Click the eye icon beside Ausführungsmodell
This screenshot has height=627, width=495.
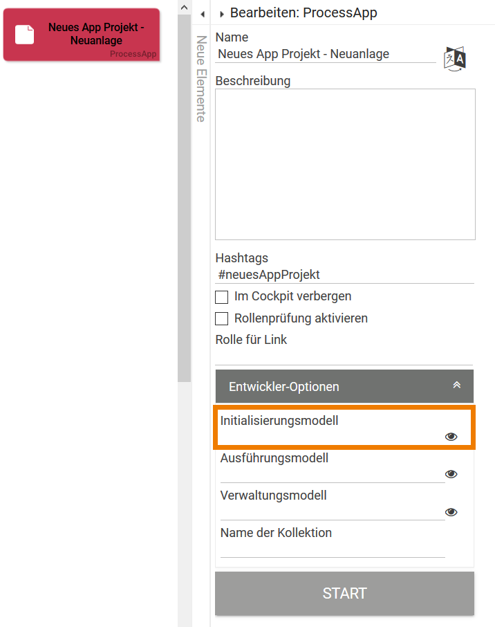tap(451, 473)
